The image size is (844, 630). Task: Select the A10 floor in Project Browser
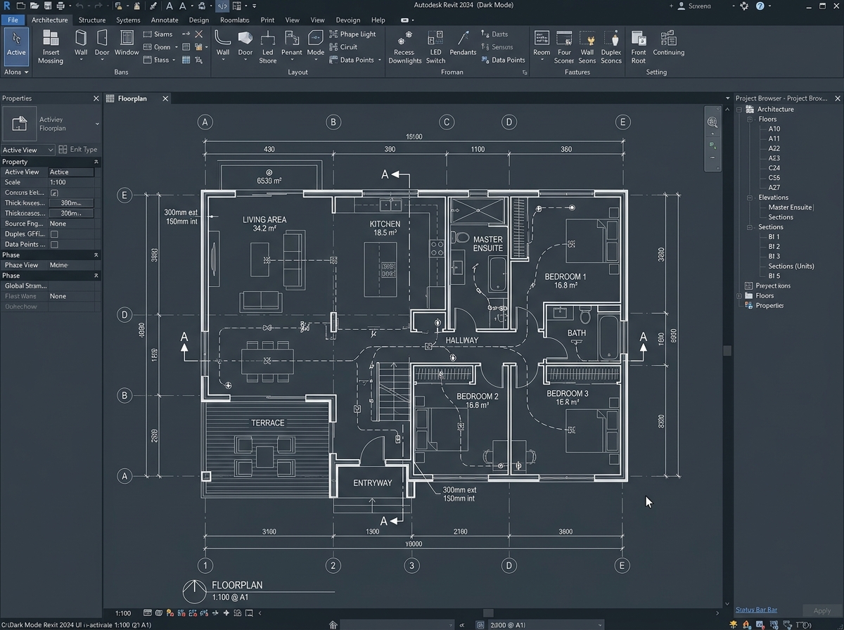click(774, 129)
